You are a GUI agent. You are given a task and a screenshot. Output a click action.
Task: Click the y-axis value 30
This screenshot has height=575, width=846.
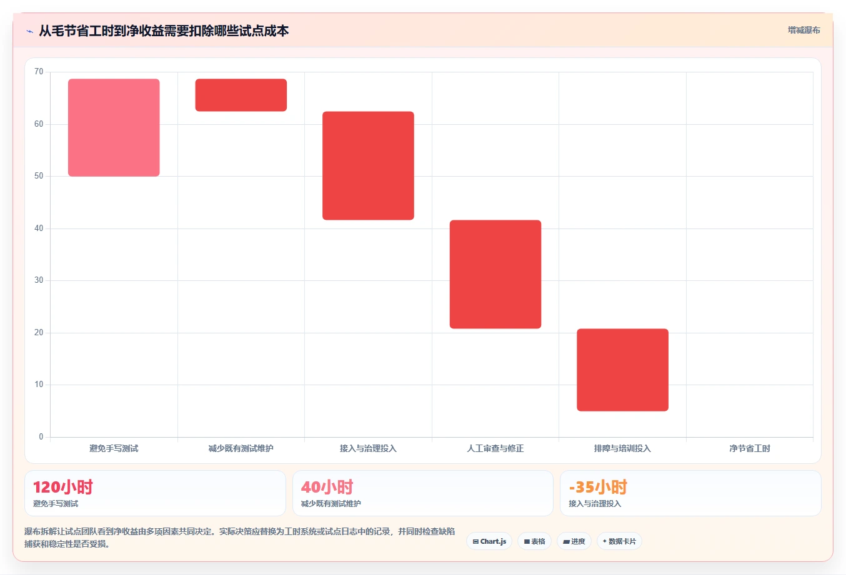pos(39,280)
